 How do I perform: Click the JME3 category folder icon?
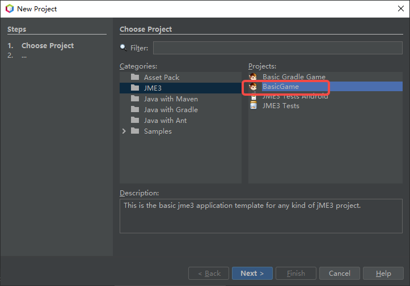pos(134,88)
